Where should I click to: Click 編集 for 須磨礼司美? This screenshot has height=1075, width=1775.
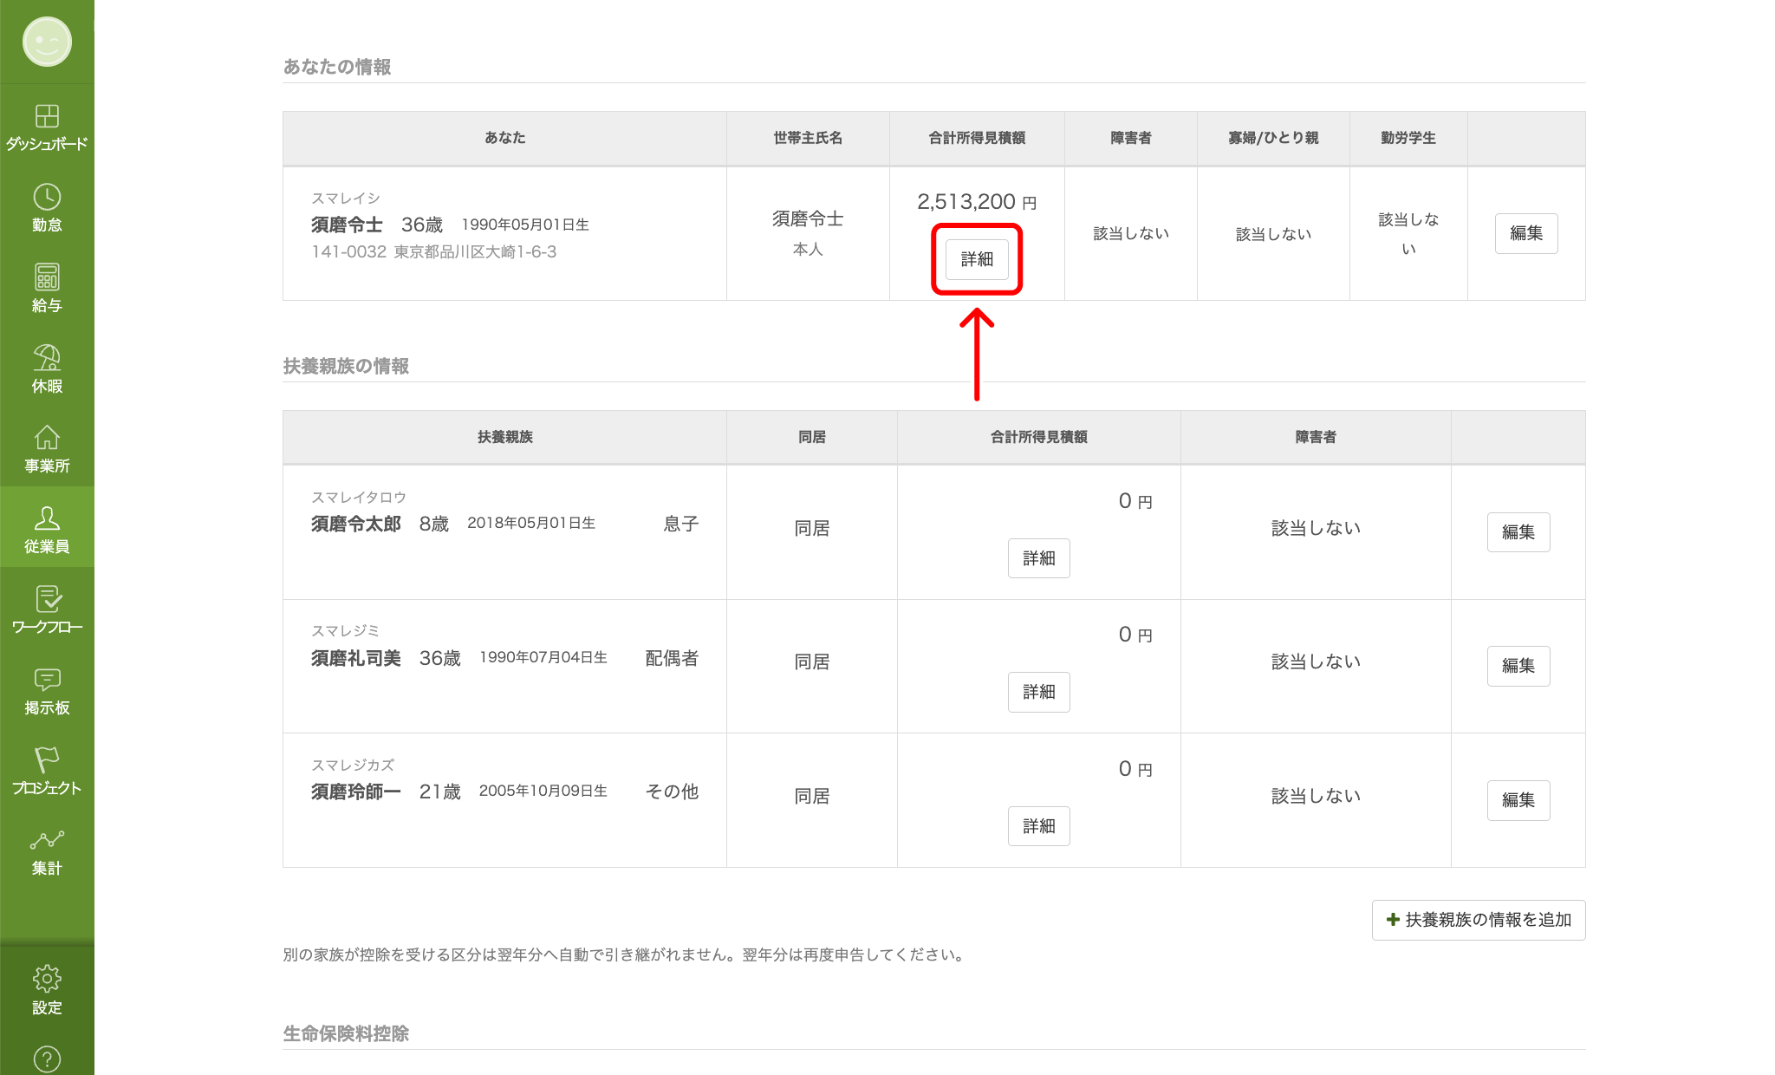(x=1518, y=666)
